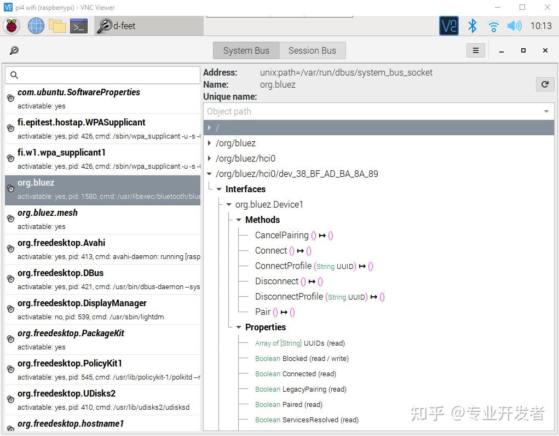Screen dimensions: 559x436
Task: Select the ConnectProfile method
Action: pyautogui.click(x=314, y=266)
